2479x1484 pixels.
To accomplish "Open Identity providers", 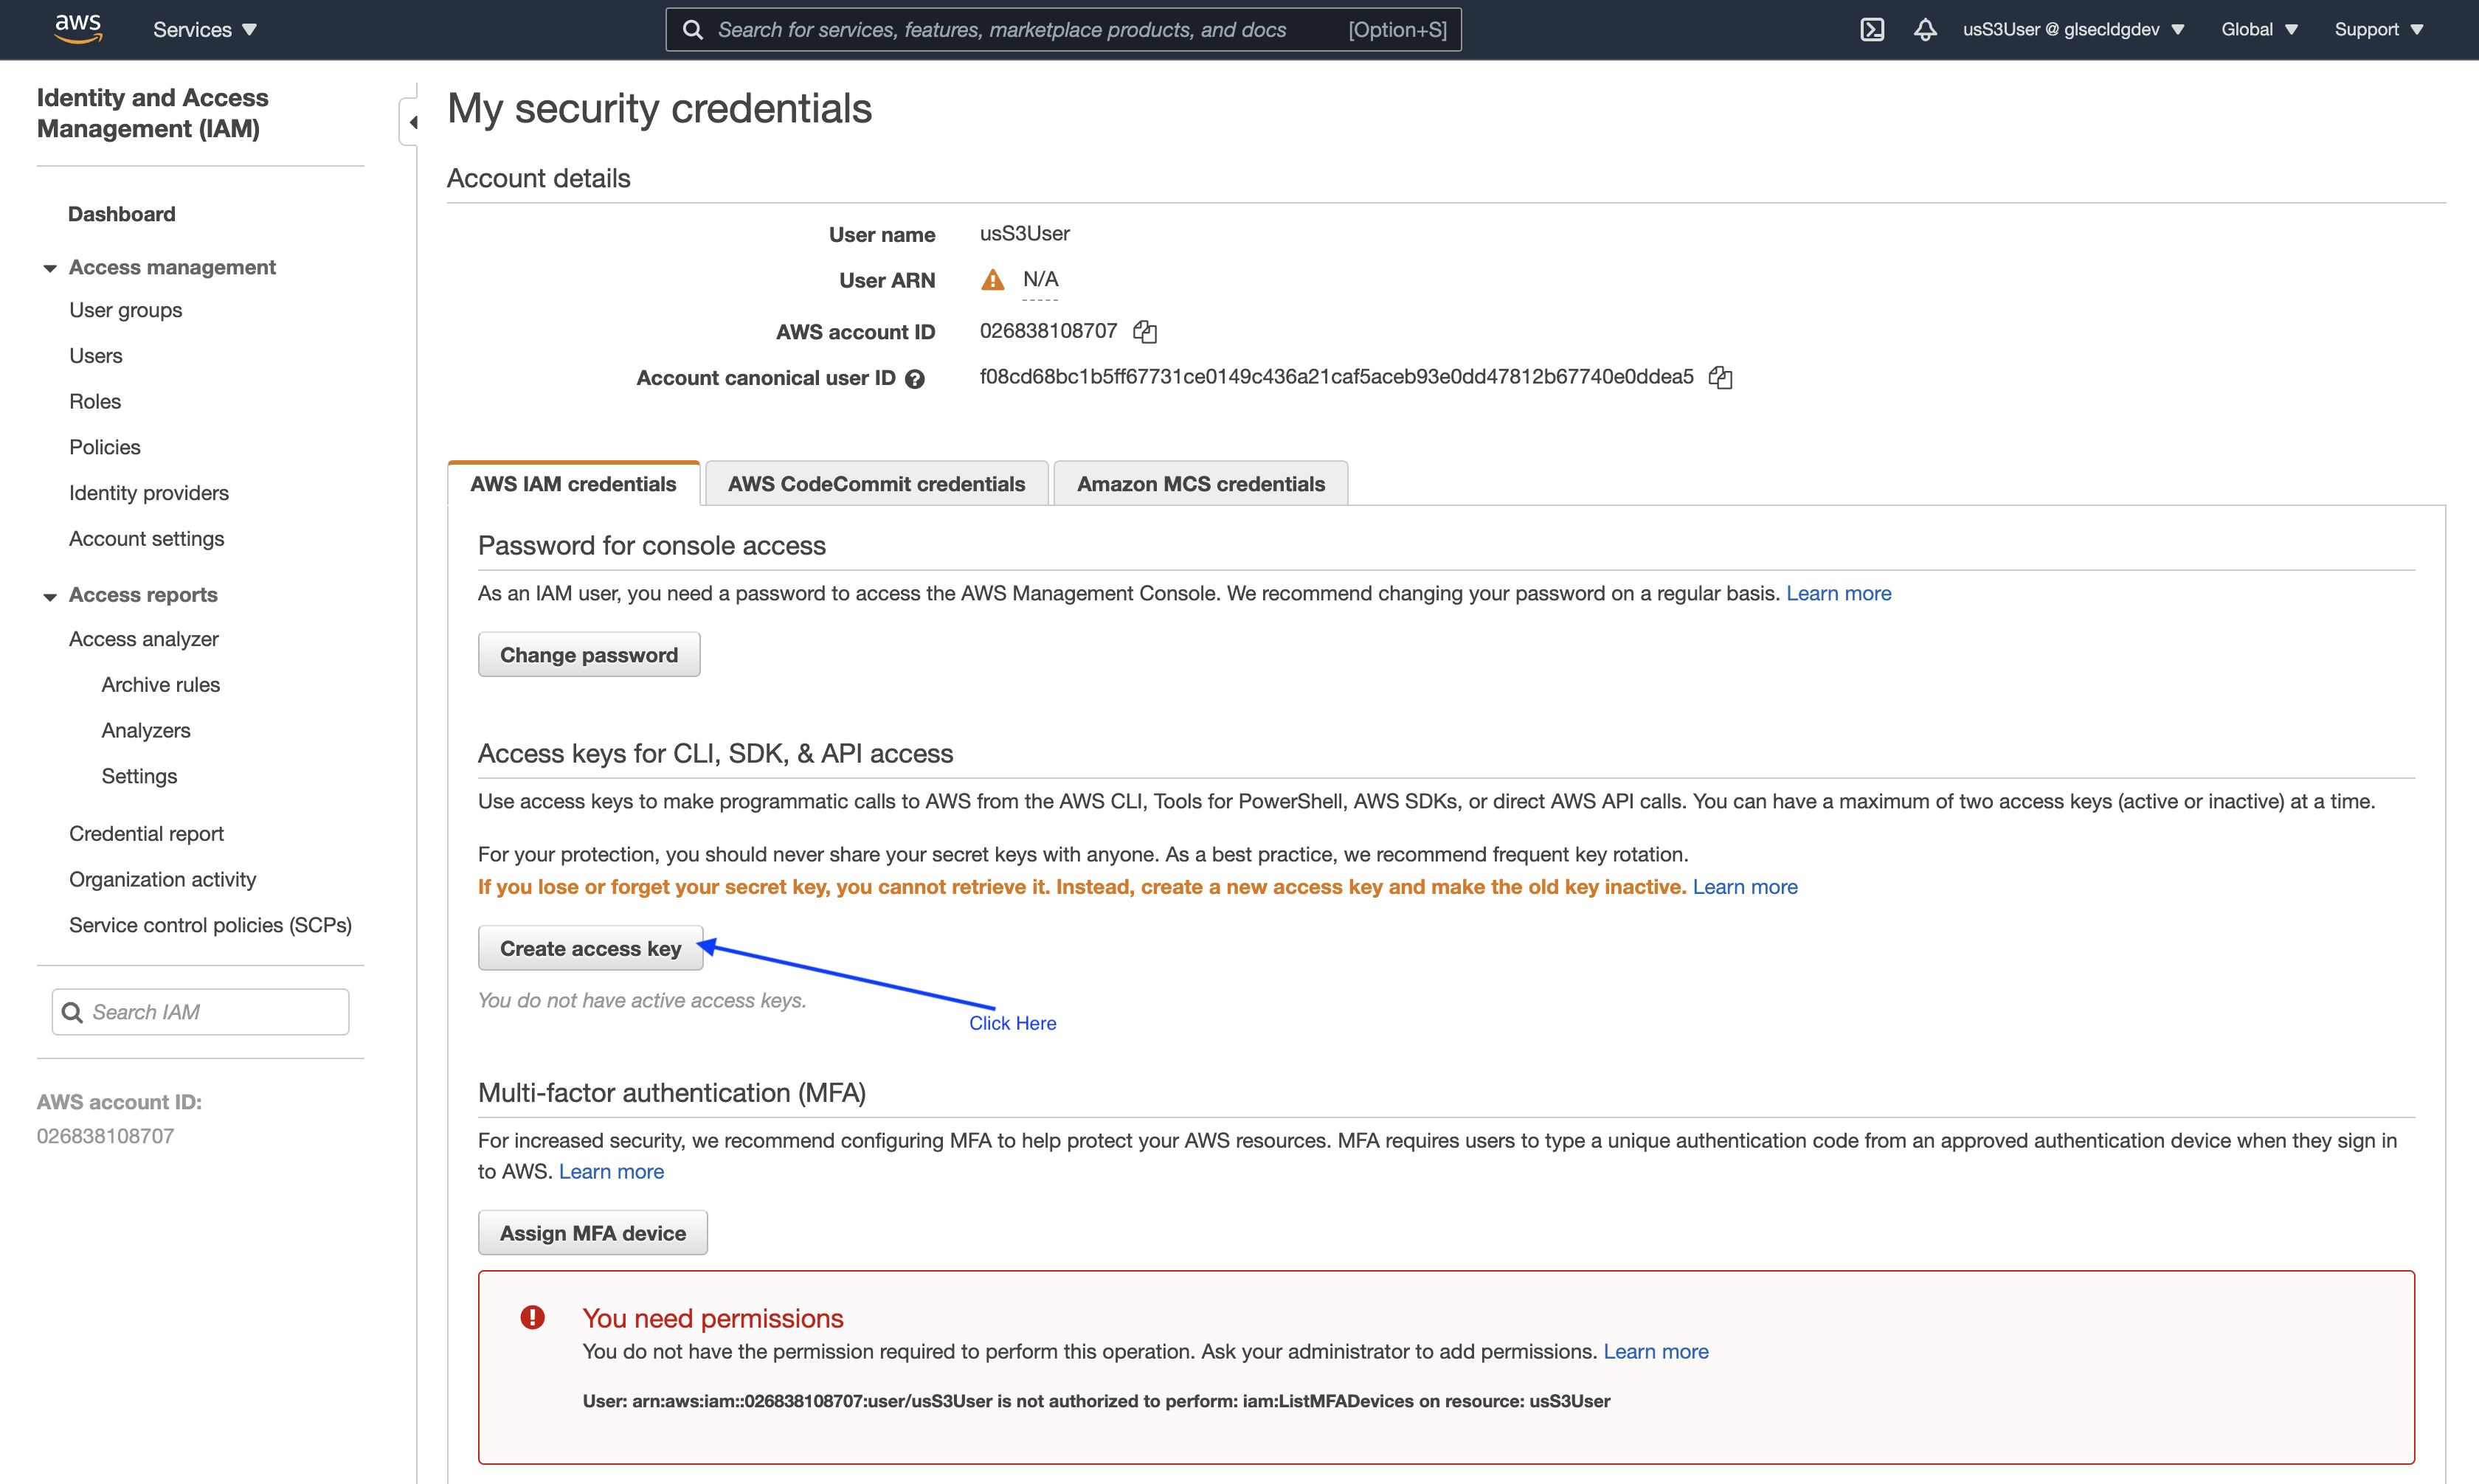I will (x=148, y=493).
